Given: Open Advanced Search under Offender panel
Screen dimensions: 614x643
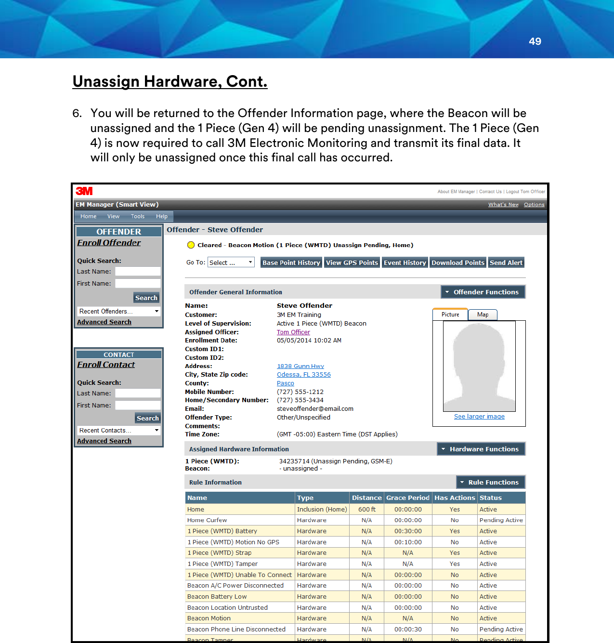Looking at the screenshot, I should pos(104,322).
